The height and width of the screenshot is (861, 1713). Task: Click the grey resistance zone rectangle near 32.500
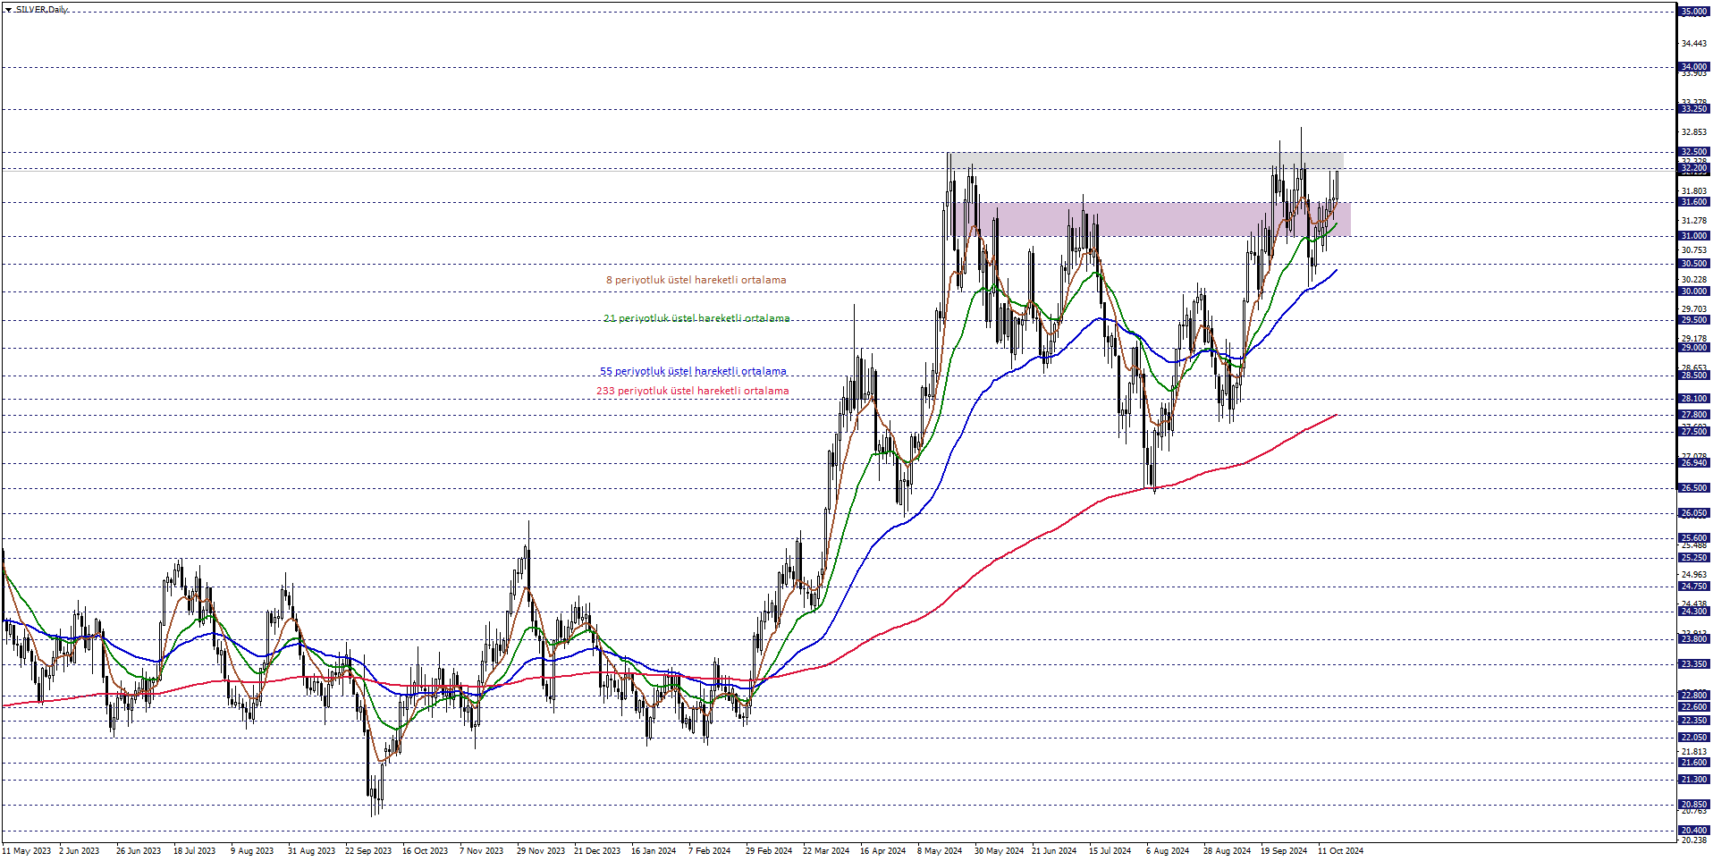pyautogui.click(x=1146, y=161)
